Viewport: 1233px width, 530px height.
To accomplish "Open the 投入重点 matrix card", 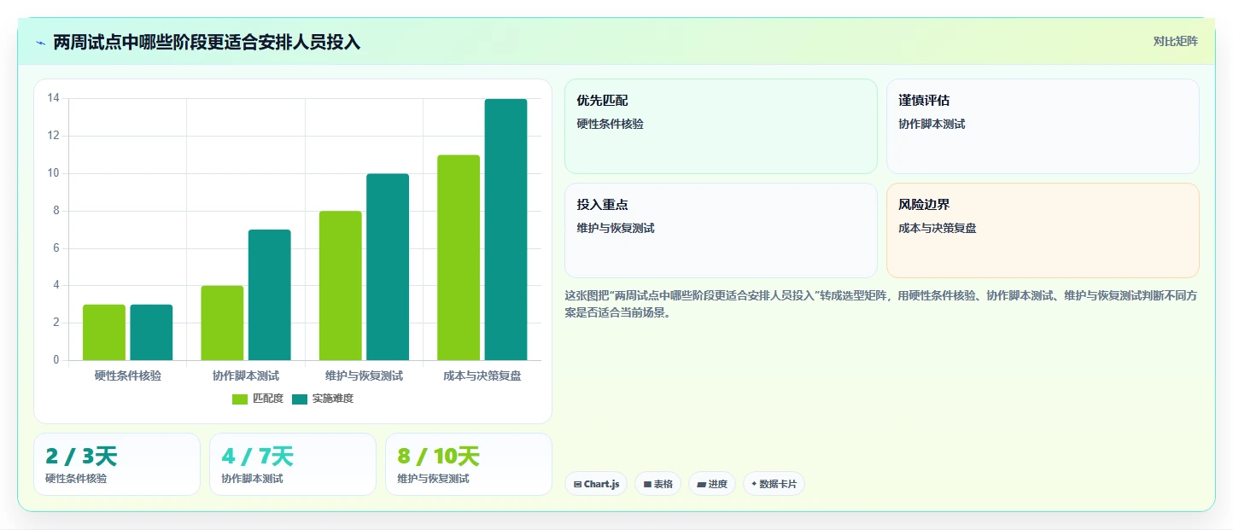I will click(721, 230).
